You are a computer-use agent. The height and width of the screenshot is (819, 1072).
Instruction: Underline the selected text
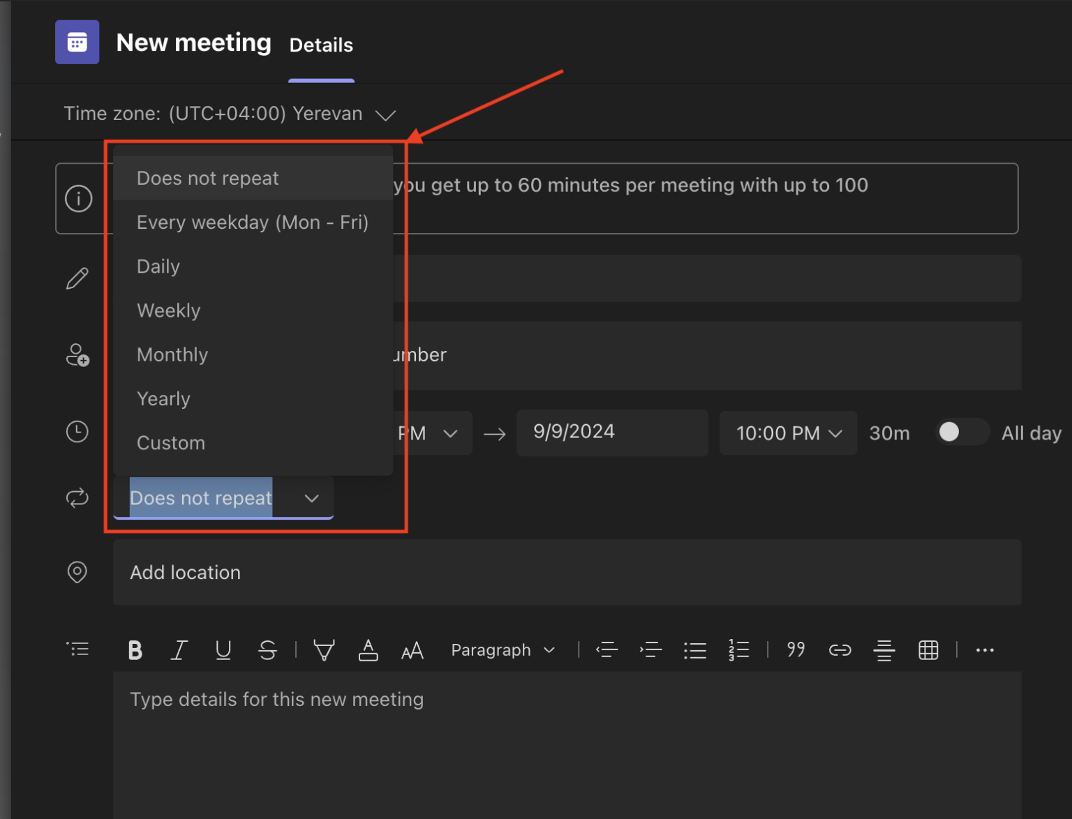tap(223, 649)
